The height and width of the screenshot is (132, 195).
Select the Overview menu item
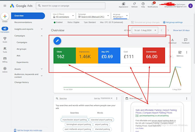[x=28, y=16]
